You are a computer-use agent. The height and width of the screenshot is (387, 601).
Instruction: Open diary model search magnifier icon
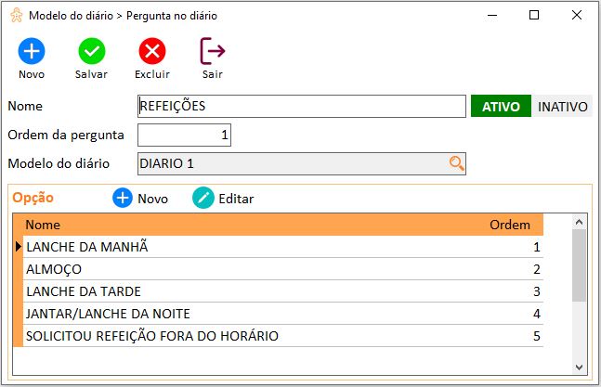pos(456,163)
